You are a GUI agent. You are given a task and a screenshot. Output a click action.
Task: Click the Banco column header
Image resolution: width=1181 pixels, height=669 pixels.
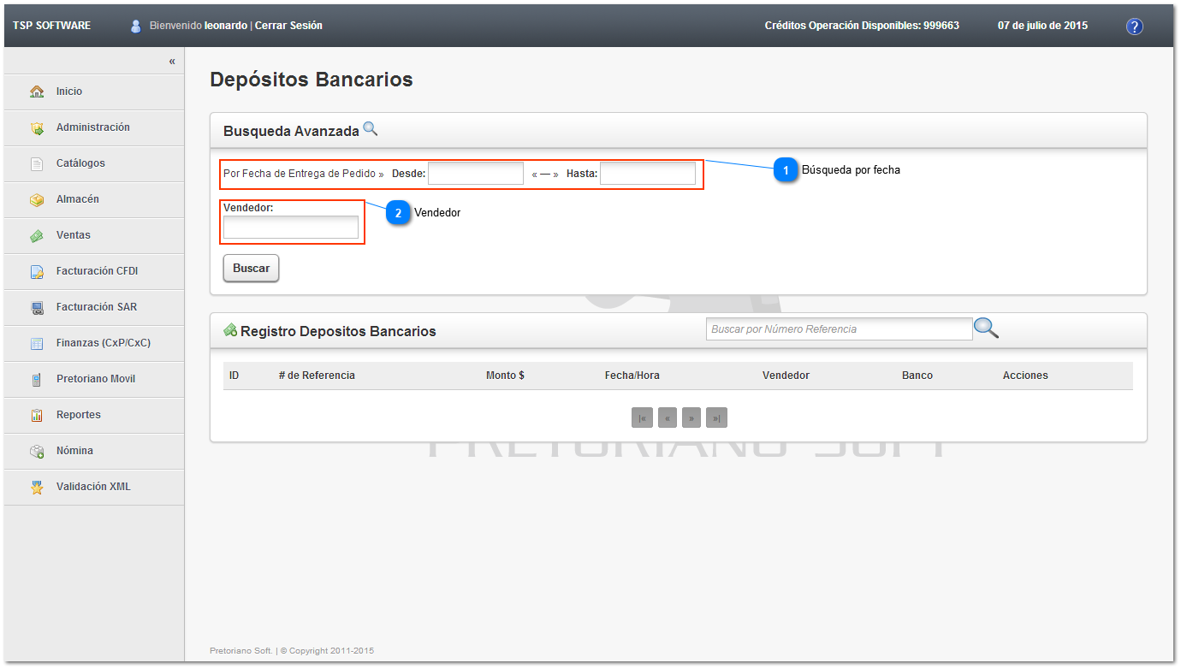[x=917, y=376]
